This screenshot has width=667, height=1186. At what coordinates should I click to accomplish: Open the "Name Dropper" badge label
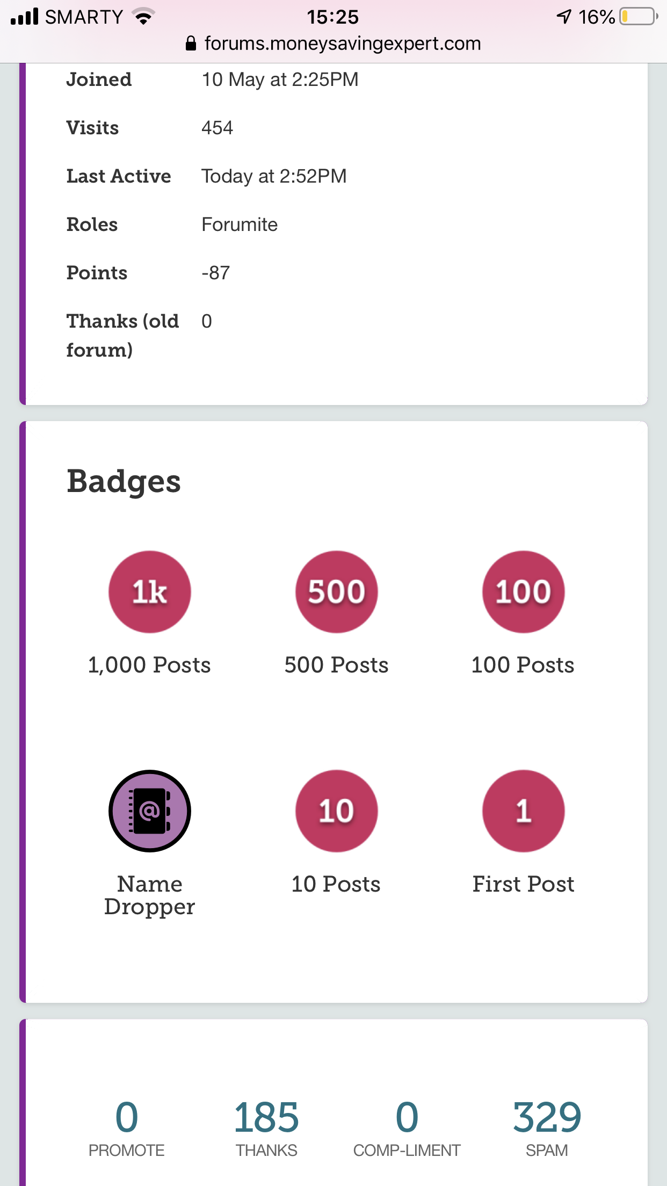point(150,895)
